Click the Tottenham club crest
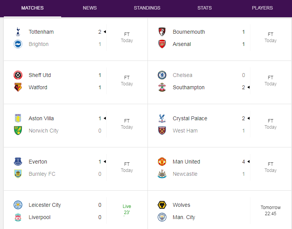 click(x=18, y=32)
